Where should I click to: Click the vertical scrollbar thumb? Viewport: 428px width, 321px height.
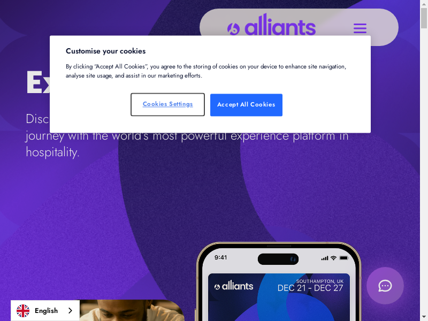coord(424,18)
